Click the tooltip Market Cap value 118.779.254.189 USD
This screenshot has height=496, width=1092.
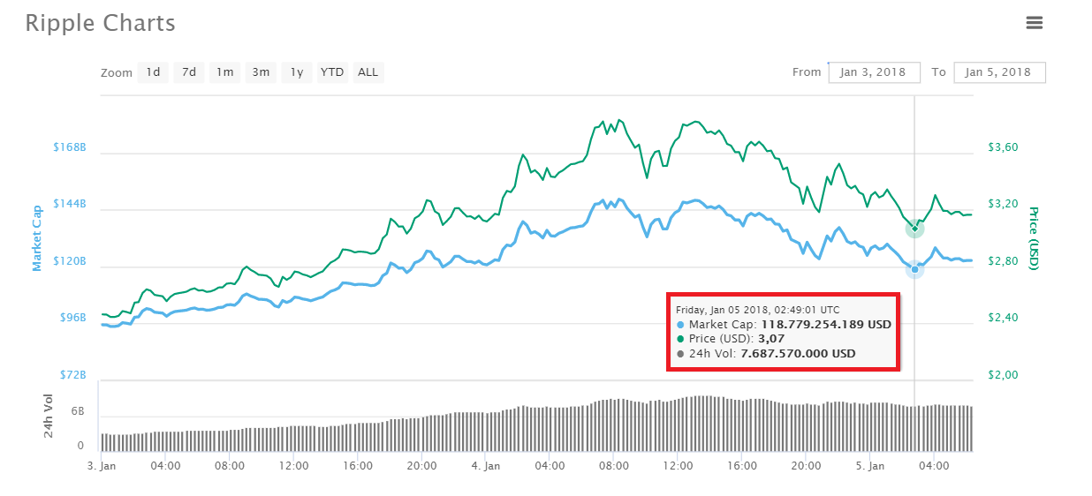(826, 324)
